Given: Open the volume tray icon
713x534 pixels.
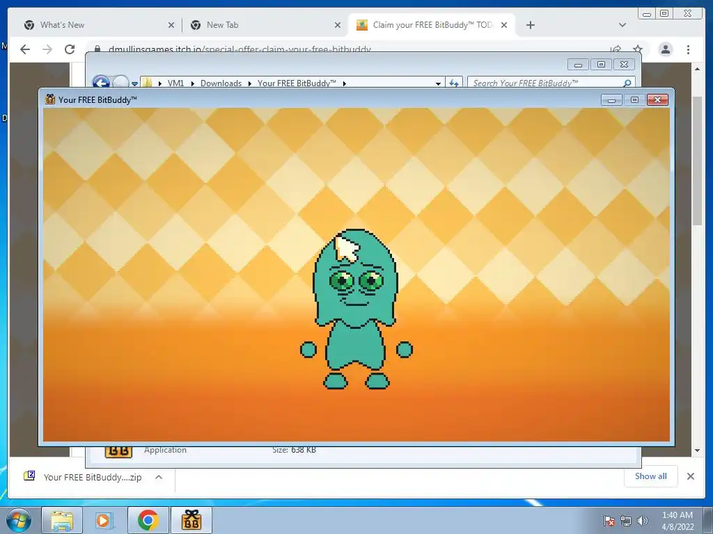Looking at the screenshot, I should (x=643, y=521).
